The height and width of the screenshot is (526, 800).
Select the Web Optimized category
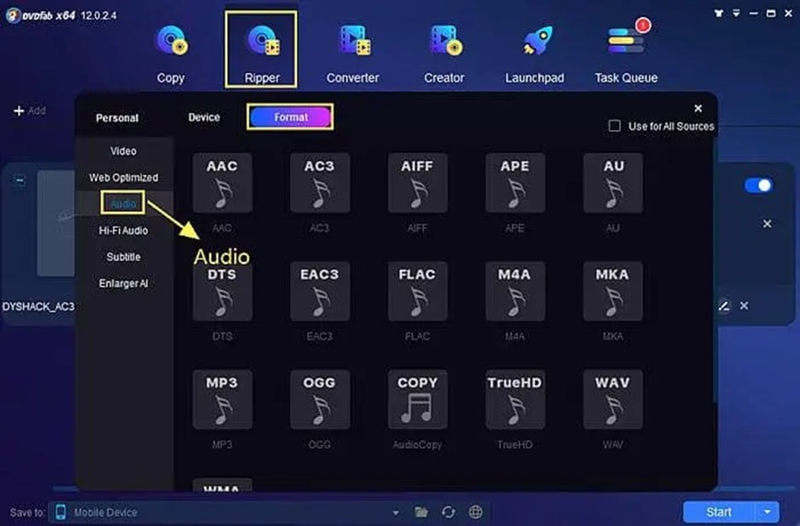point(123,178)
